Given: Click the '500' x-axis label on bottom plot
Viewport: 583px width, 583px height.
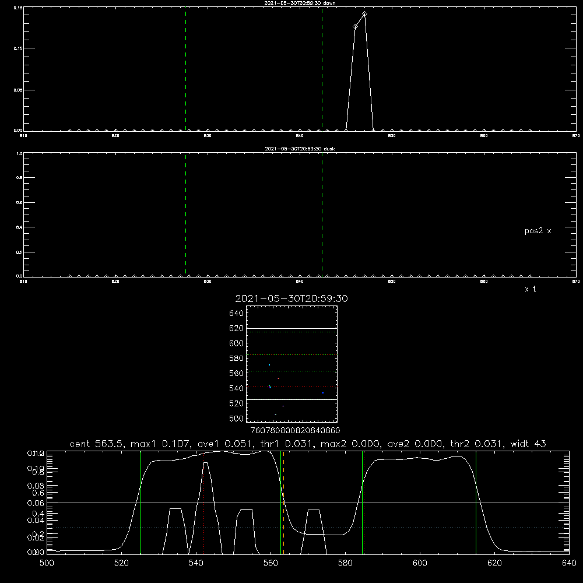Looking at the screenshot, I should pyautogui.click(x=47, y=563).
